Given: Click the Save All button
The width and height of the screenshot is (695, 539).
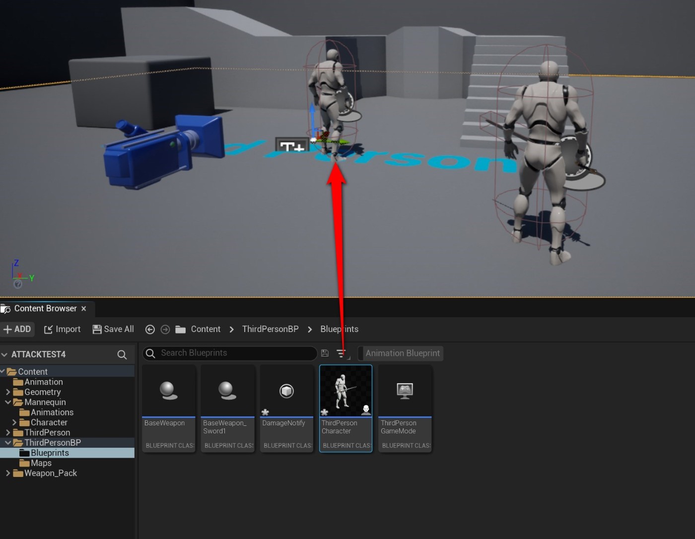Looking at the screenshot, I should pyautogui.click(x=113, y=329).
